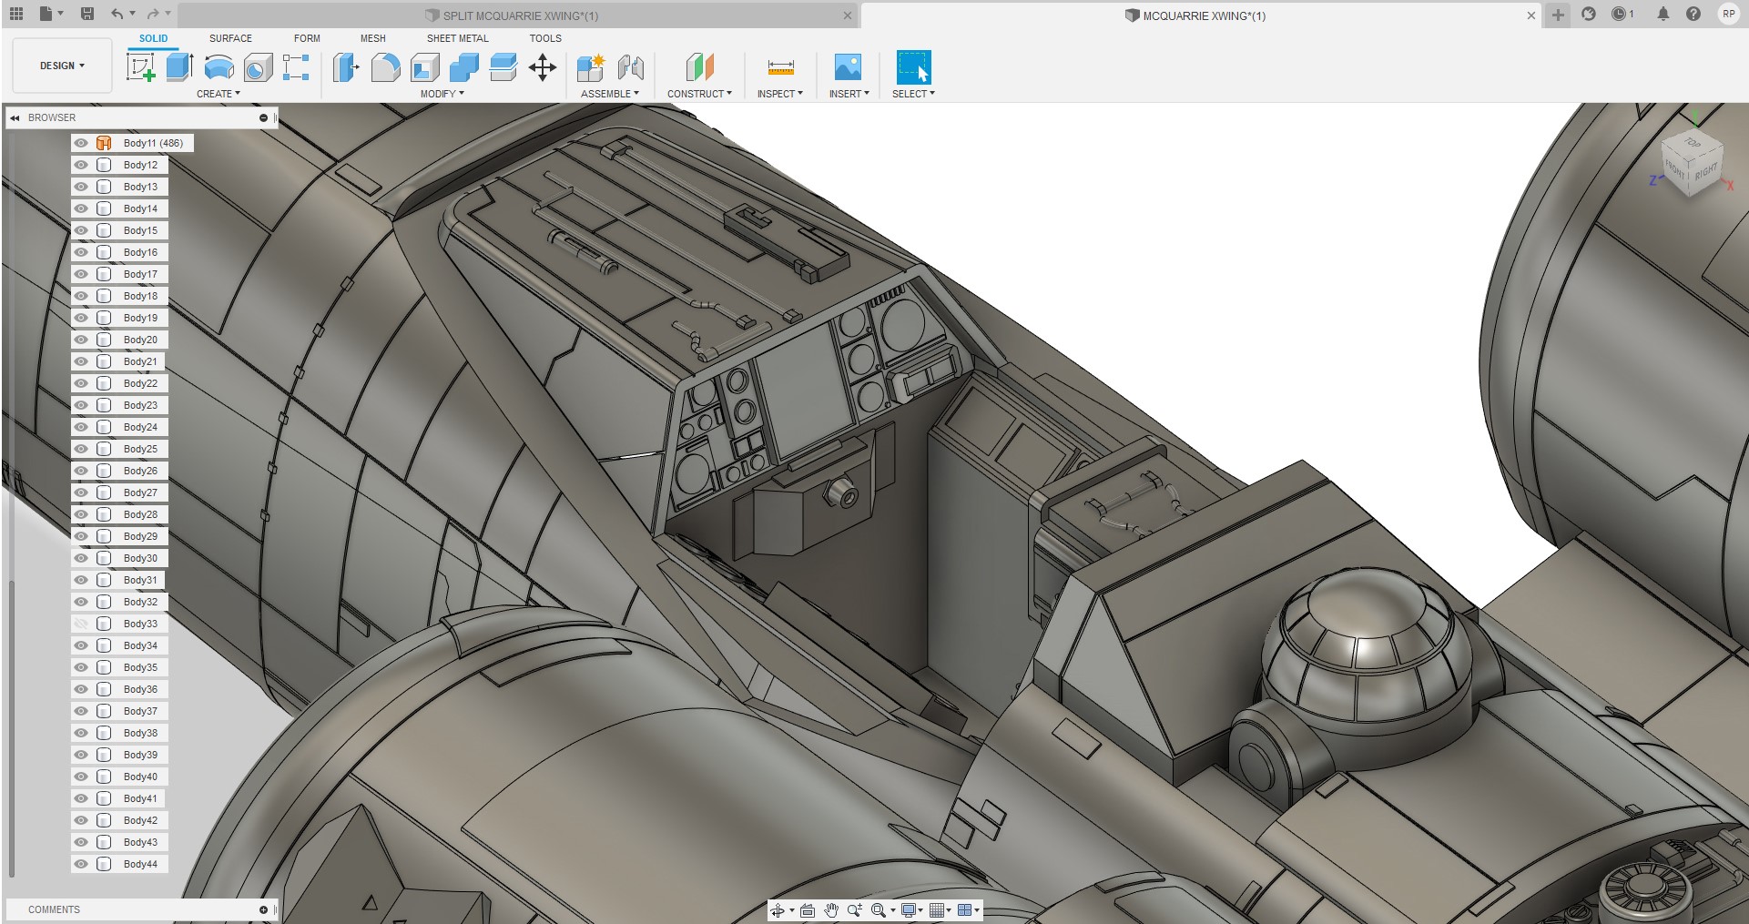The width and height of the screenshot is (1749, 924).
Task: Open the INSERT dropdown menu
Action: (849, 94)
